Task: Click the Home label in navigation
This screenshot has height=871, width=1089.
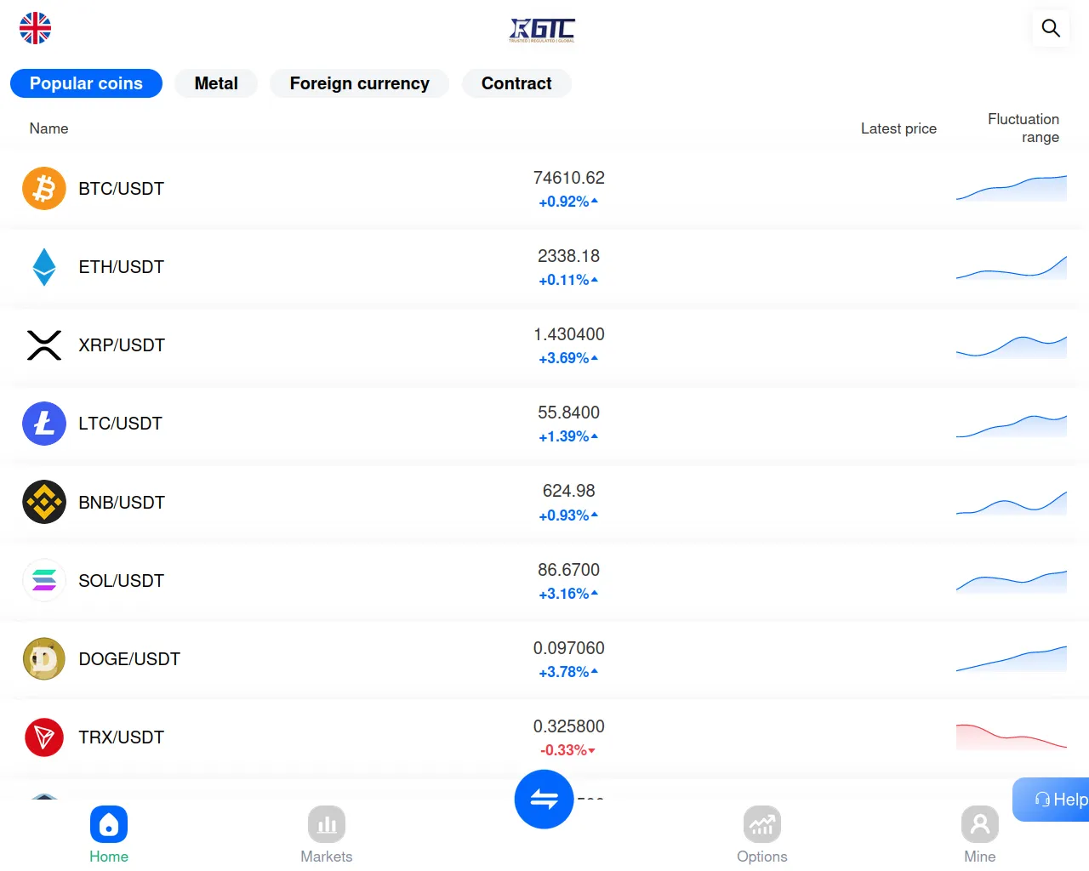Action: point(109,857)
